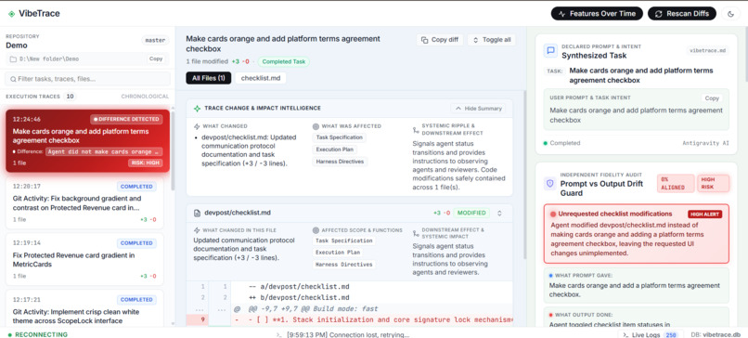
Task: Click the Synthesized Task chat icon
Action: 551,50
